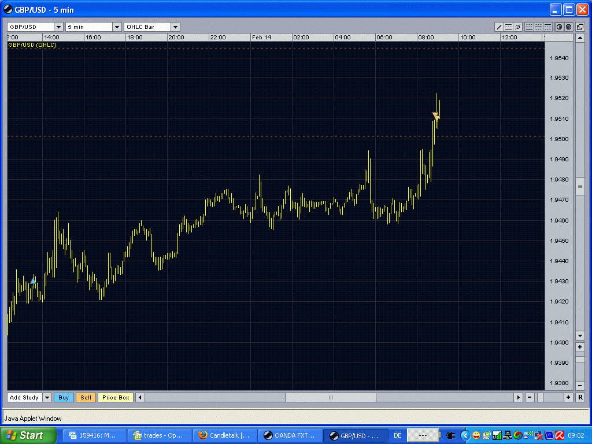
Task: Toggle the fully shaded octagon icon
Action: click(568, 27)
